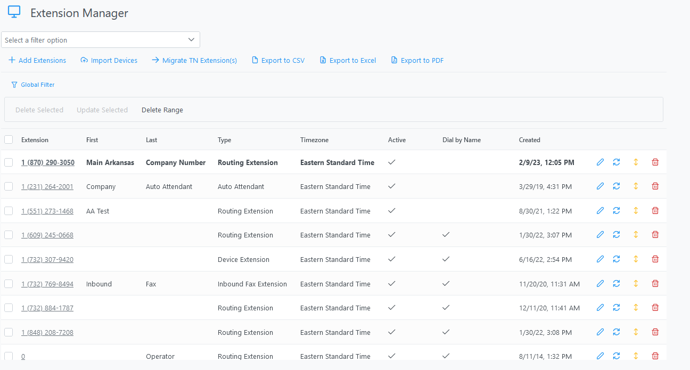Click the '3/29/19, 4:31 PM' created date
The width and height of the screenshot is (690, 370).
click(545, 186)
